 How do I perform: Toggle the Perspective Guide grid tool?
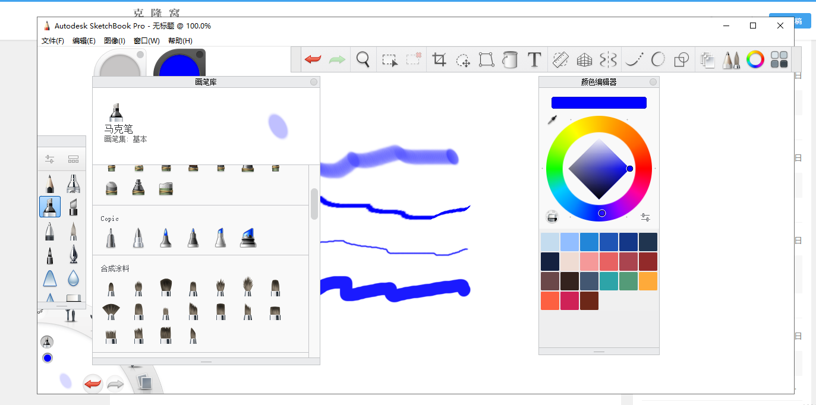(585, 59)
